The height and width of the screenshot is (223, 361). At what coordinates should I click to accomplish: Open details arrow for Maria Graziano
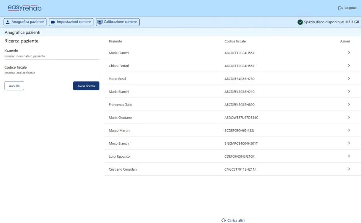tap(349, 117)
